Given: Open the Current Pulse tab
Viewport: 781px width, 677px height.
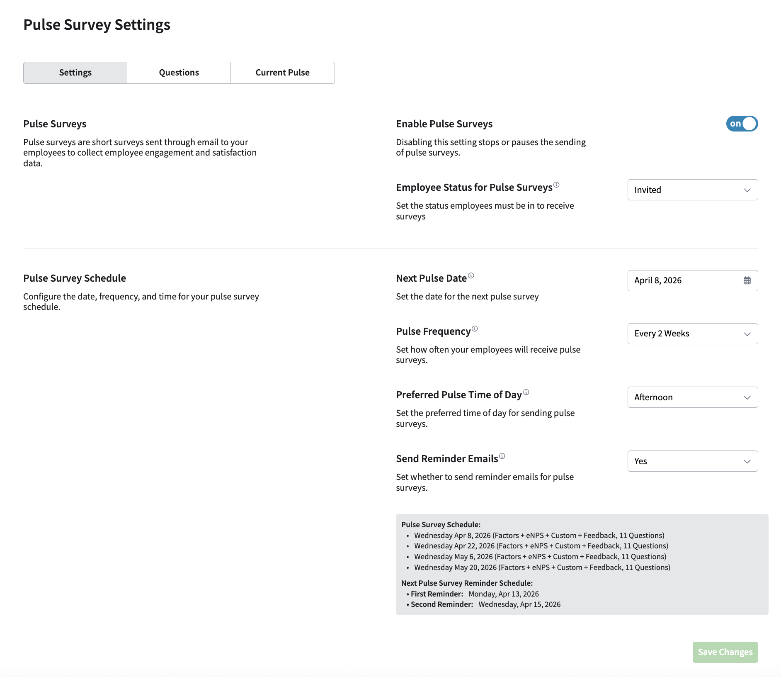Looking at the screenshot, I should coord(282,73).
